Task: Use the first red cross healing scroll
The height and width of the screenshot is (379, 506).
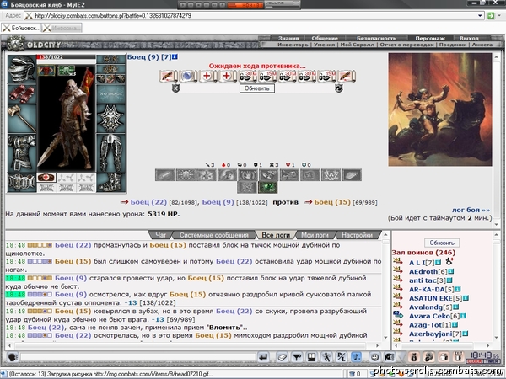Action: click(207, 77)
